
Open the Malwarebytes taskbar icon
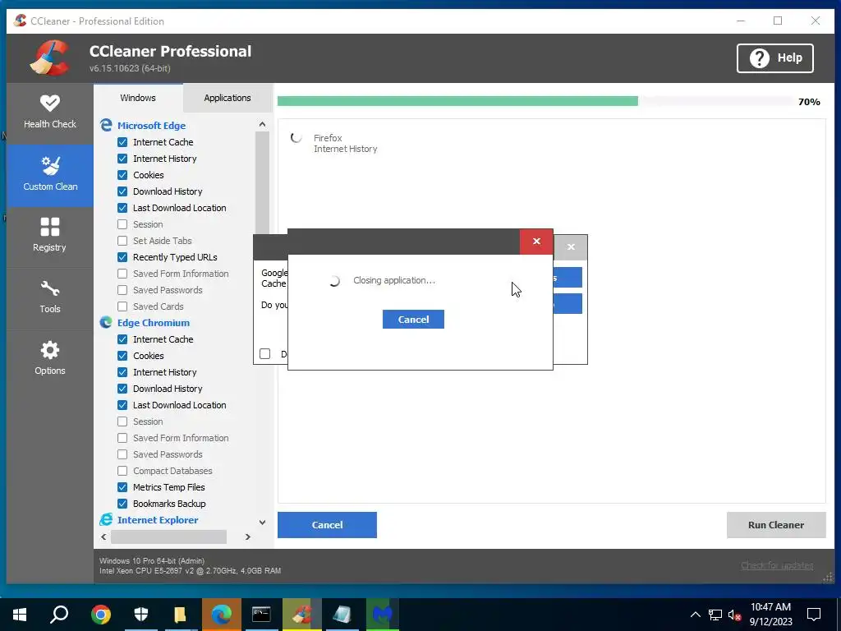click(383, 615)
